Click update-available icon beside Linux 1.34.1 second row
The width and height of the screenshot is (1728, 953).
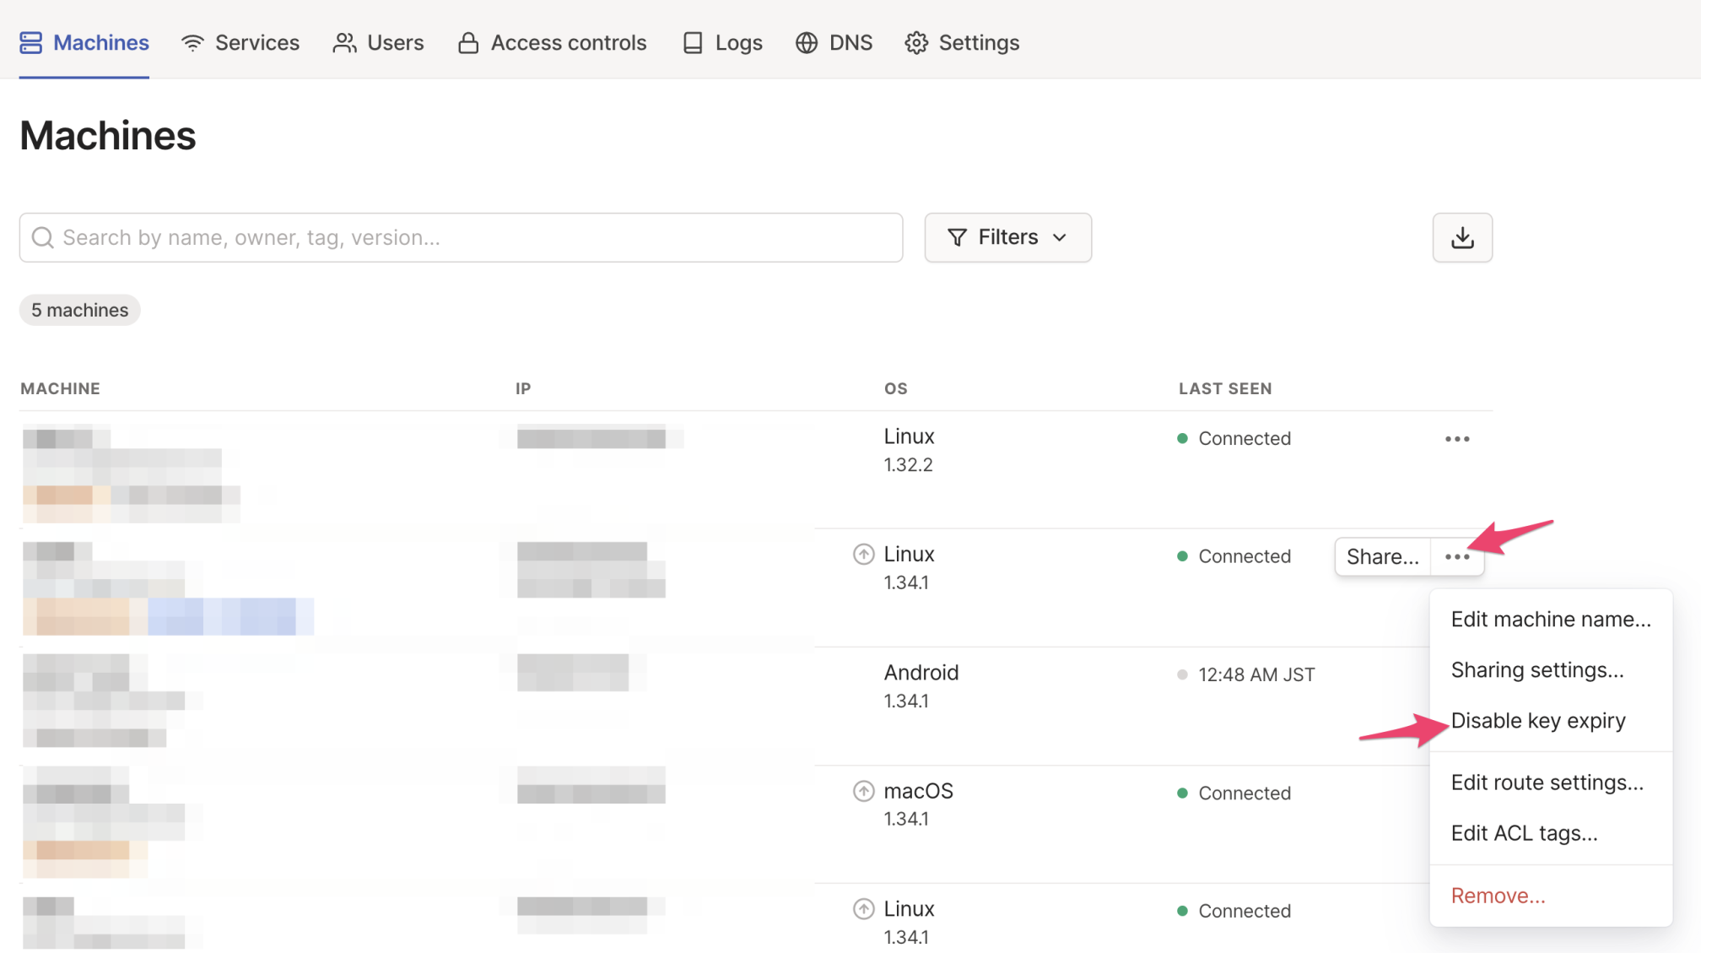coord(863,555)
